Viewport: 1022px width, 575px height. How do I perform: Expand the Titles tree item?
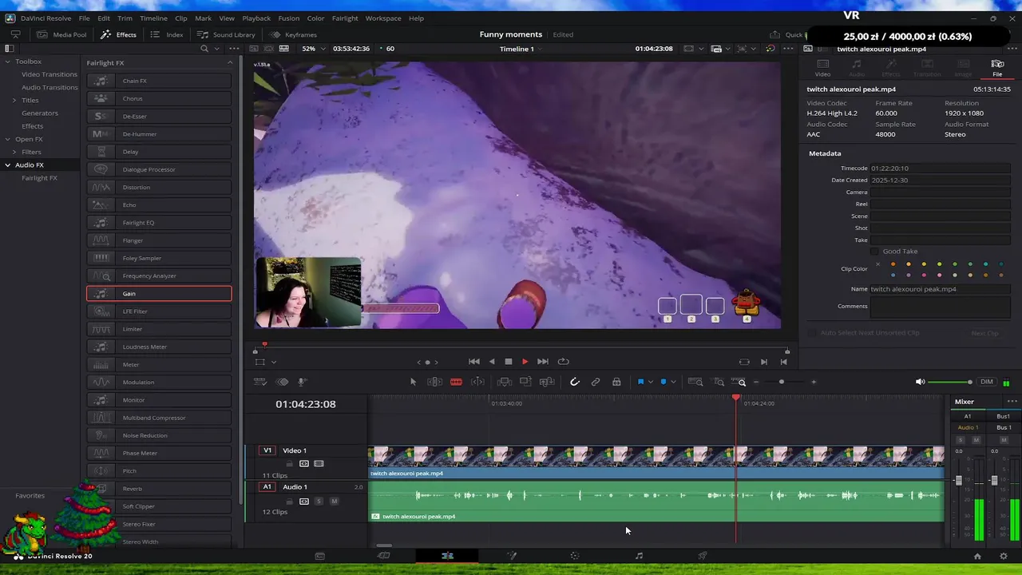(14, 101)
